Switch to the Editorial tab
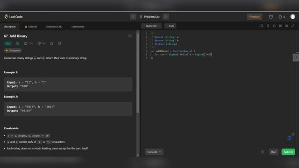The image size is (299, 168). coord(31,27)
